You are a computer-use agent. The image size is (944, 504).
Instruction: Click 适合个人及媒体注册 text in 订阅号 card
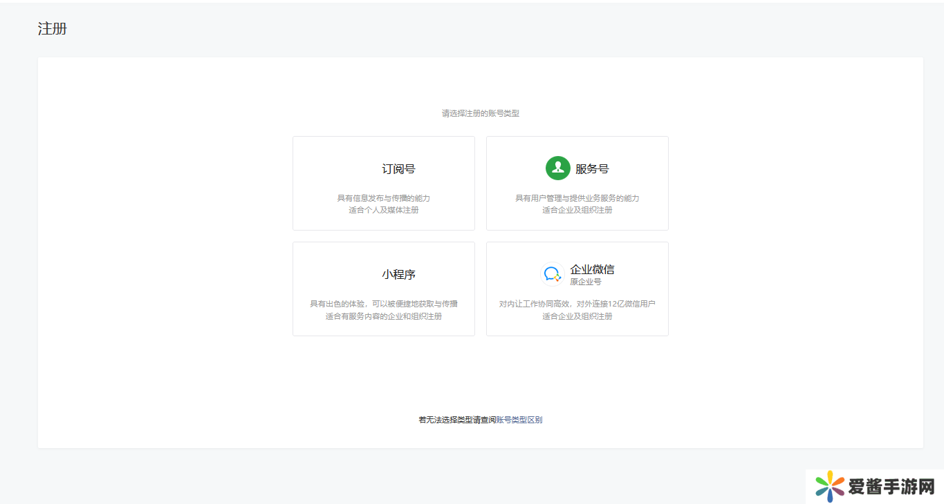(383, 210)
